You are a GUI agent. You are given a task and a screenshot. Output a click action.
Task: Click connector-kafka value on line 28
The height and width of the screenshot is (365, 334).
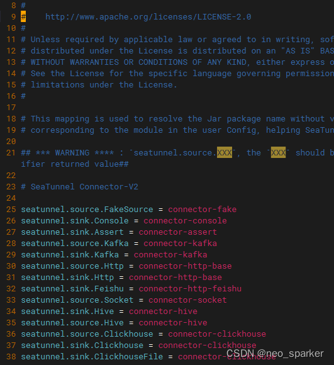pos(181,244)
